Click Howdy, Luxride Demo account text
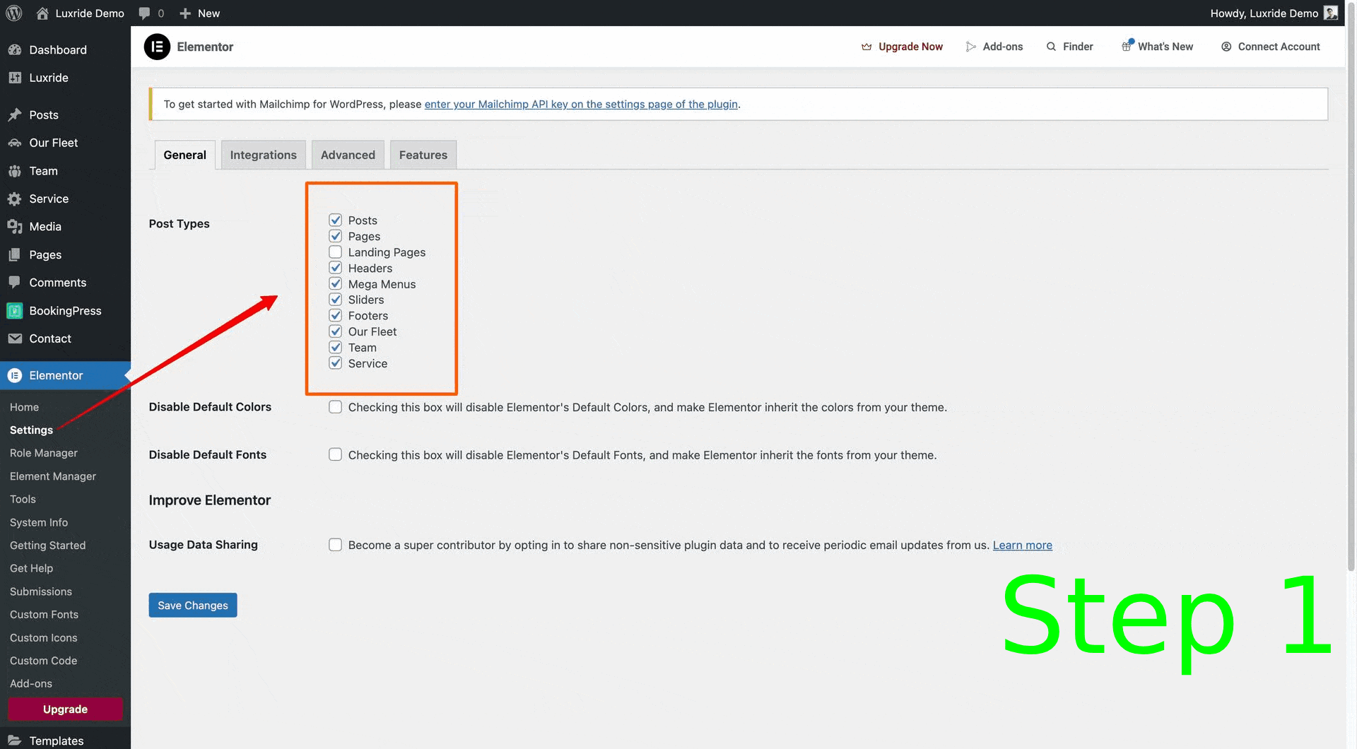This screenshot has width=1357, height=749. point(1264,13)
